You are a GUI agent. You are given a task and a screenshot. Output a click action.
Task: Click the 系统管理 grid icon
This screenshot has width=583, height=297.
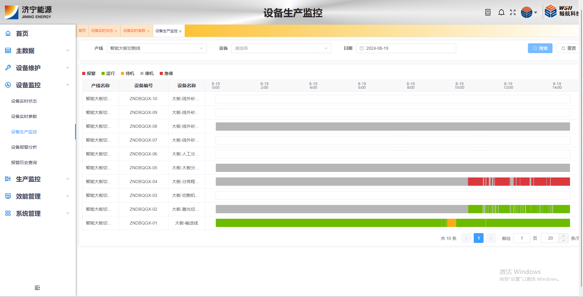point(8,213)
